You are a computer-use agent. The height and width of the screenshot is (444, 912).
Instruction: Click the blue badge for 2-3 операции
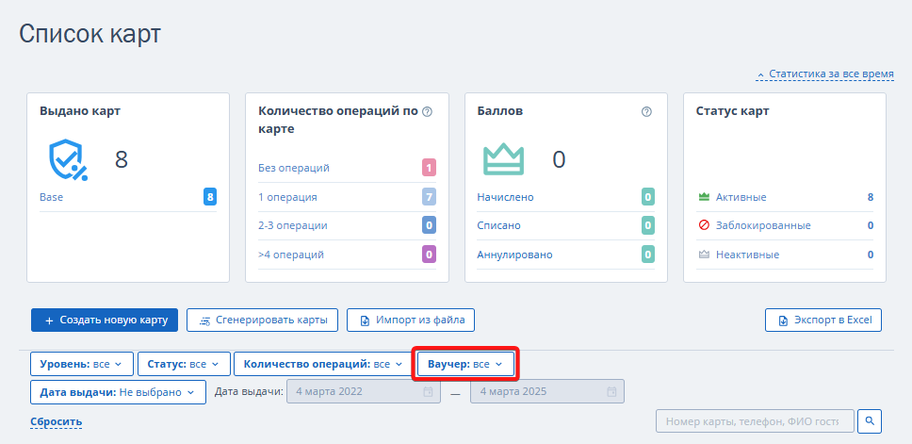click(429, 225)
